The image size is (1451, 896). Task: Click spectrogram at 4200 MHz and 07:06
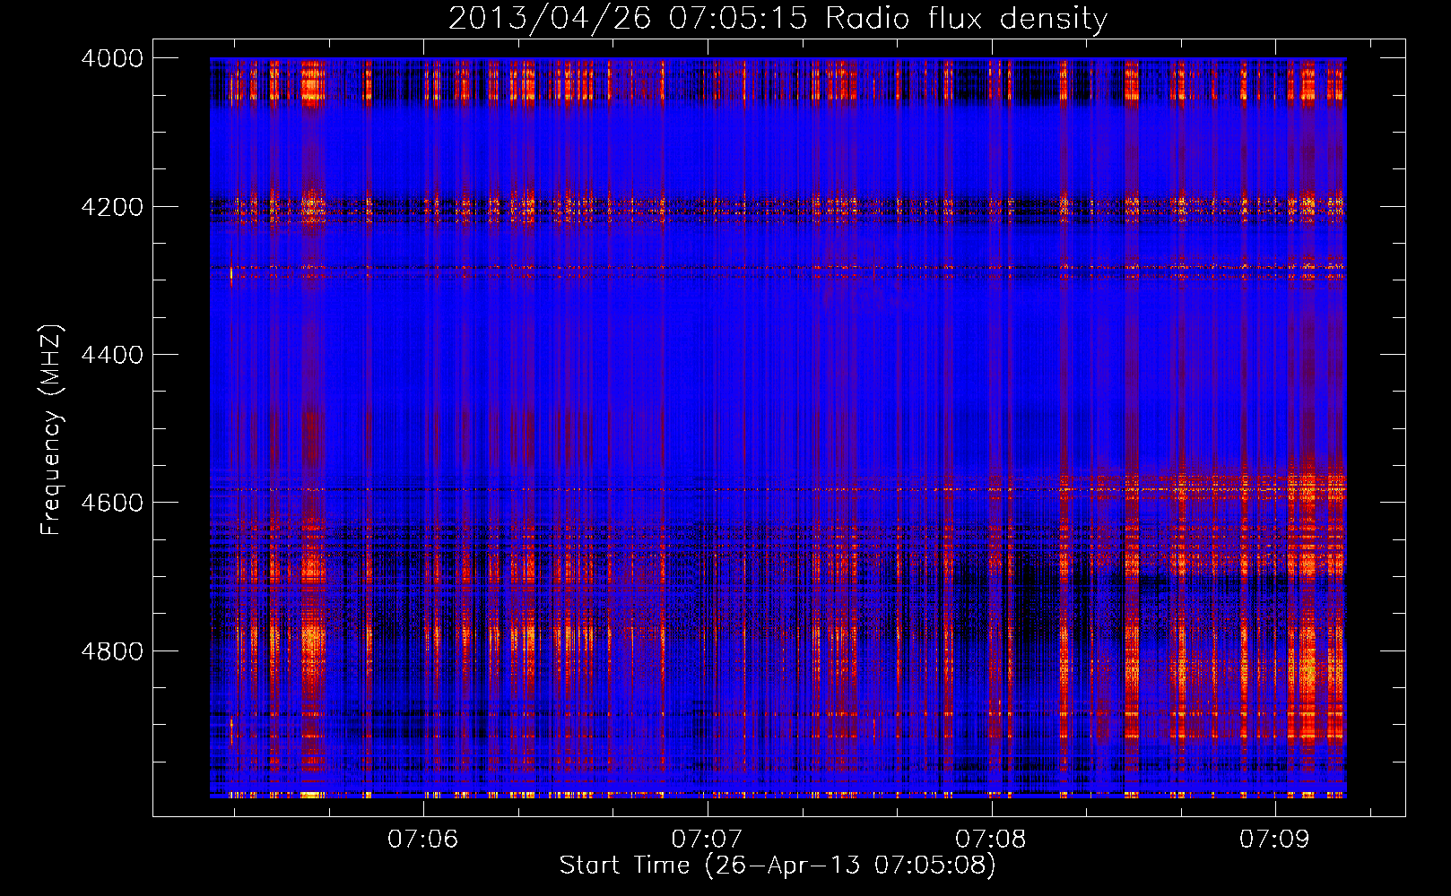pos(424,207)
